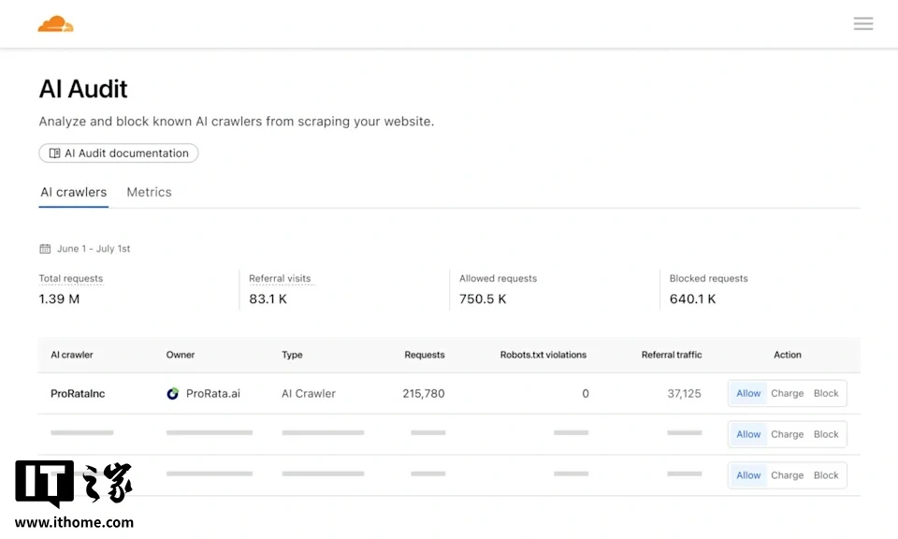This screenshot has width=898, height=539.
Task: Click the Robots.txt violations column header
Action: [x=543, y=355]
